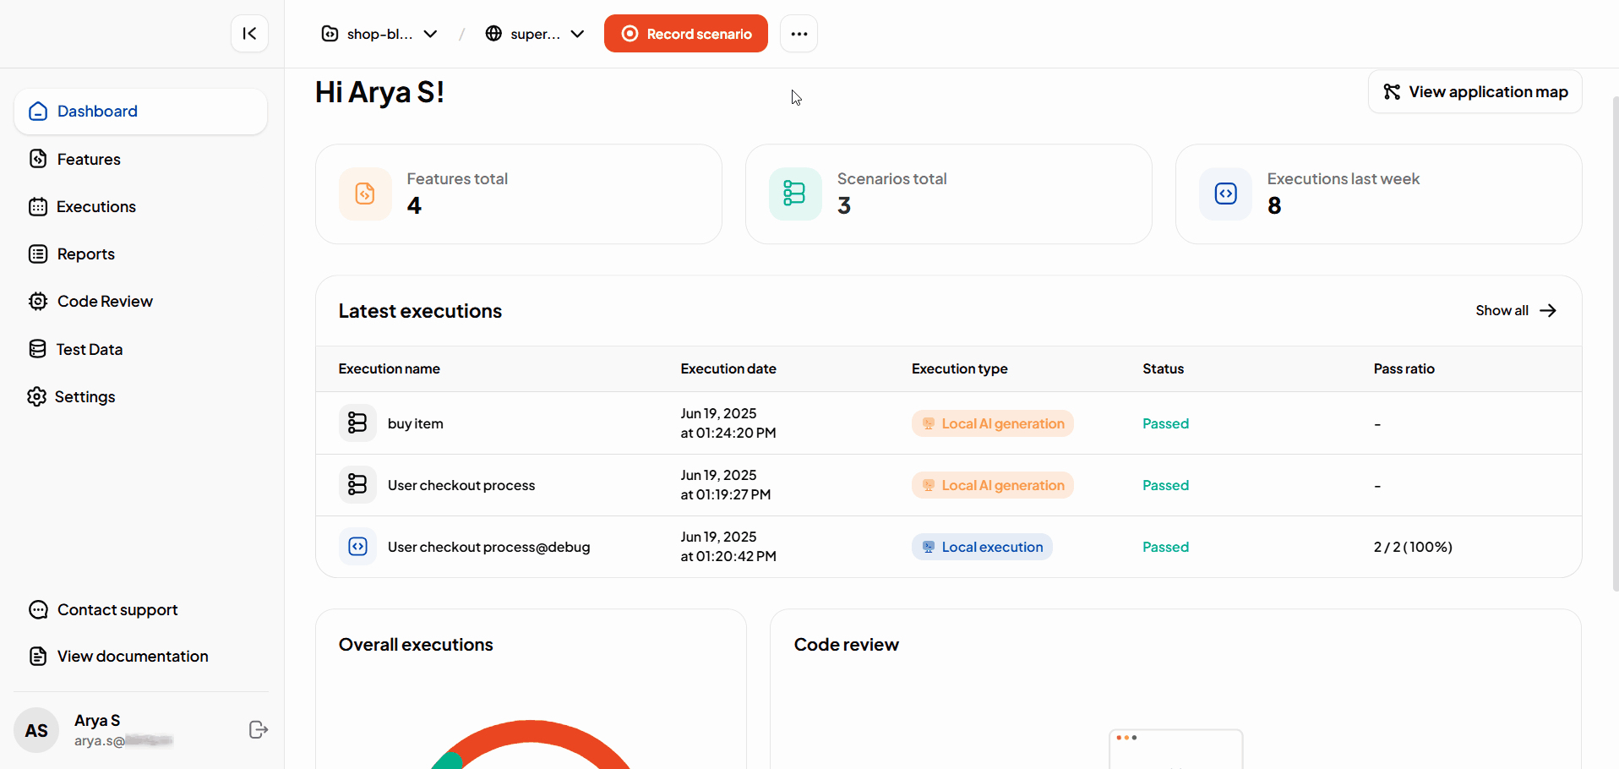Open the Code Review section
The height and width of the screenshot is (769, 1619).
[x=105, y=302]
